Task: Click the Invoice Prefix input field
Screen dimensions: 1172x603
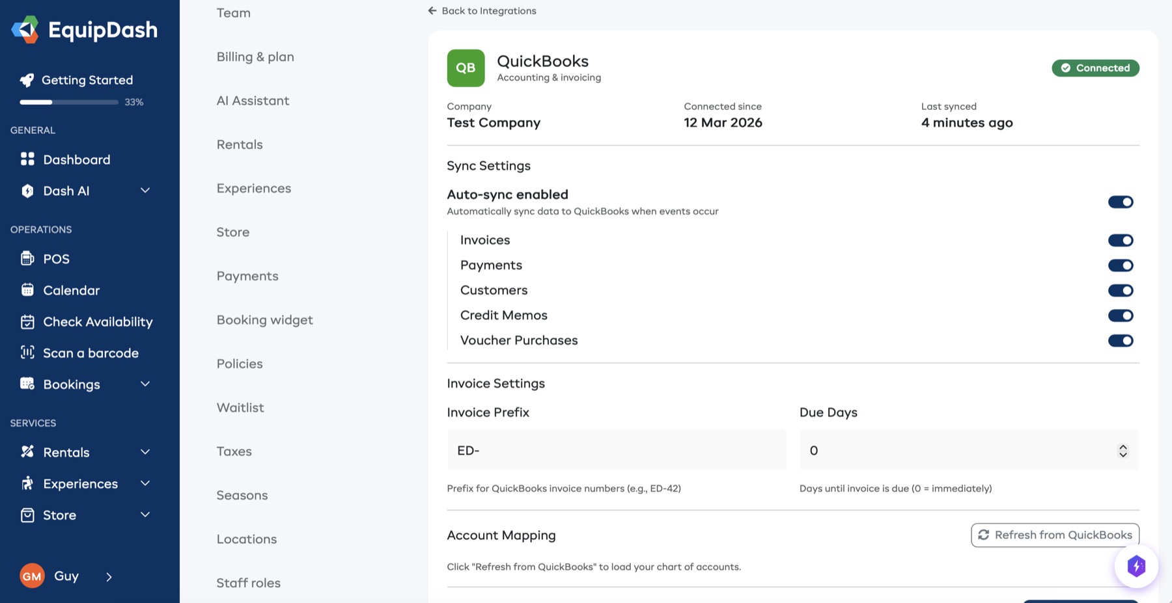Action: [617, 449]
